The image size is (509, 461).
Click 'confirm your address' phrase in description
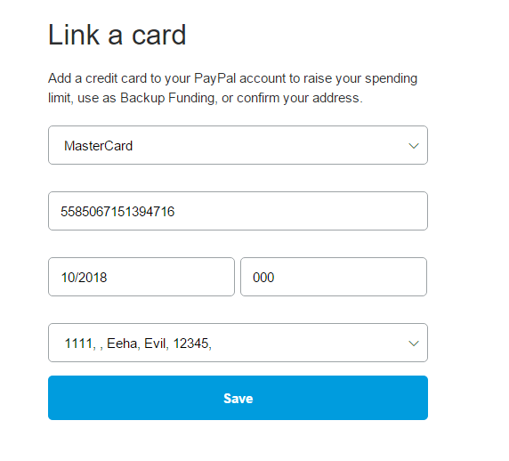click(298, 98)
